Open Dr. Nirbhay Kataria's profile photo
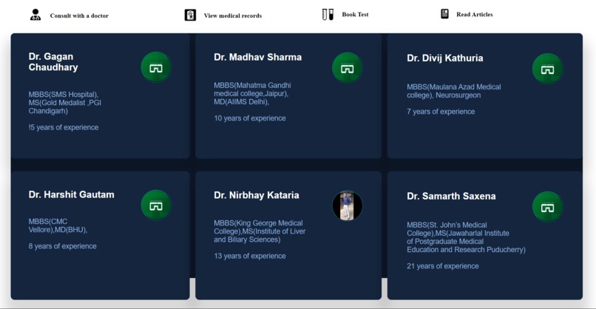The image size is (596, 309). [x=347, y=206]
